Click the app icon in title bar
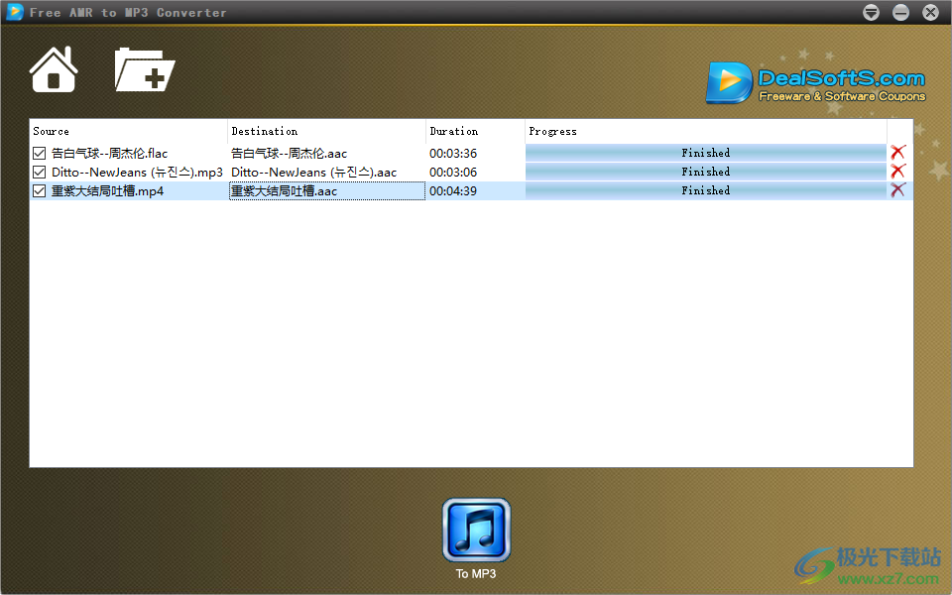This screenshot has width=952, height=595. click(14, 12)
